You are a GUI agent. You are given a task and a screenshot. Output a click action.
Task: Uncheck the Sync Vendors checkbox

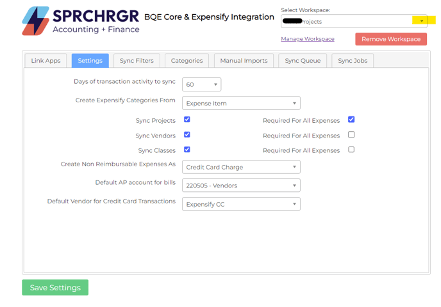187,135
